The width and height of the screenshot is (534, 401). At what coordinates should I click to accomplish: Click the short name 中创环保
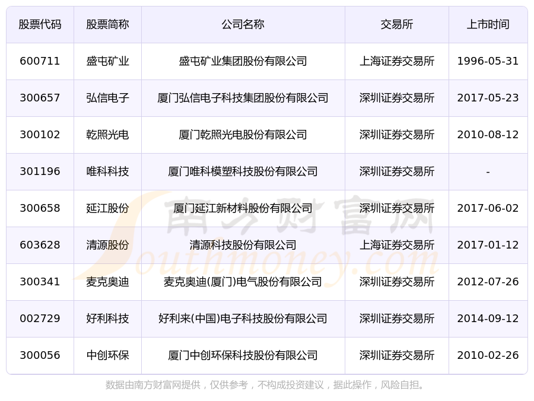tap(107, 355)
